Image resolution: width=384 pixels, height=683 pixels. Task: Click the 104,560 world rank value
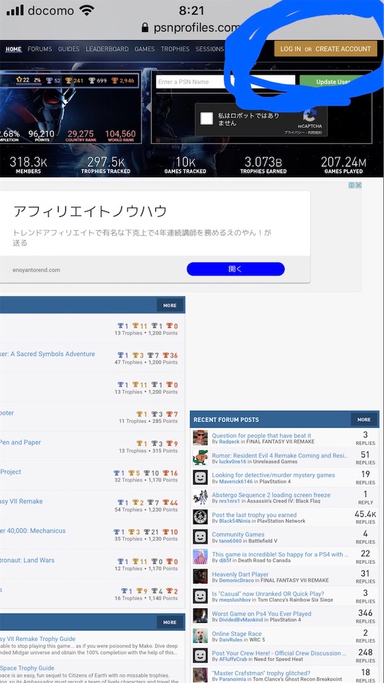[120, 133]
